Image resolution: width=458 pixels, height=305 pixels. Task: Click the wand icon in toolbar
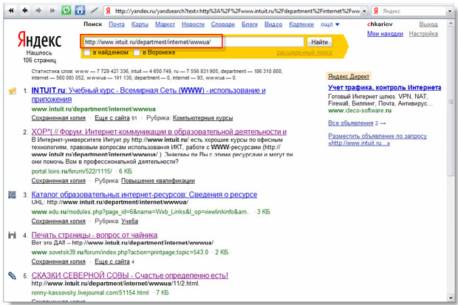coord(94,10)
